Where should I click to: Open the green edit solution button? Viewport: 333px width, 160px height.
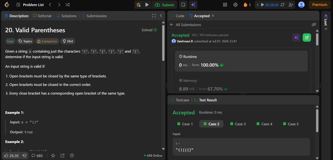pos(307,38)
